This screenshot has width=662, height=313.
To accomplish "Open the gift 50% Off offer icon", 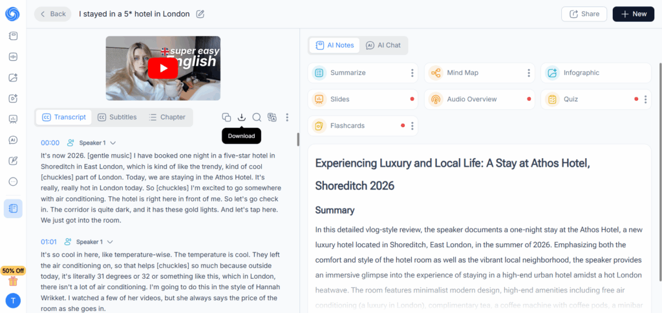I will click(13, 281).
